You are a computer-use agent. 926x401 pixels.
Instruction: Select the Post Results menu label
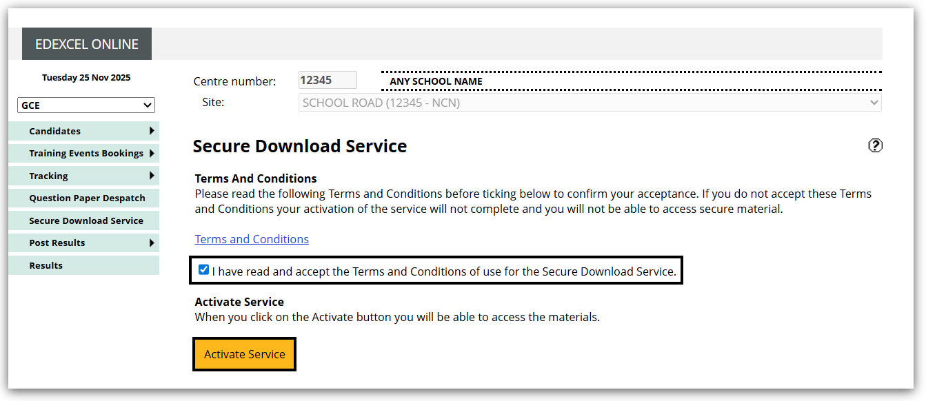pyautogui.click(x=57, y=243)
